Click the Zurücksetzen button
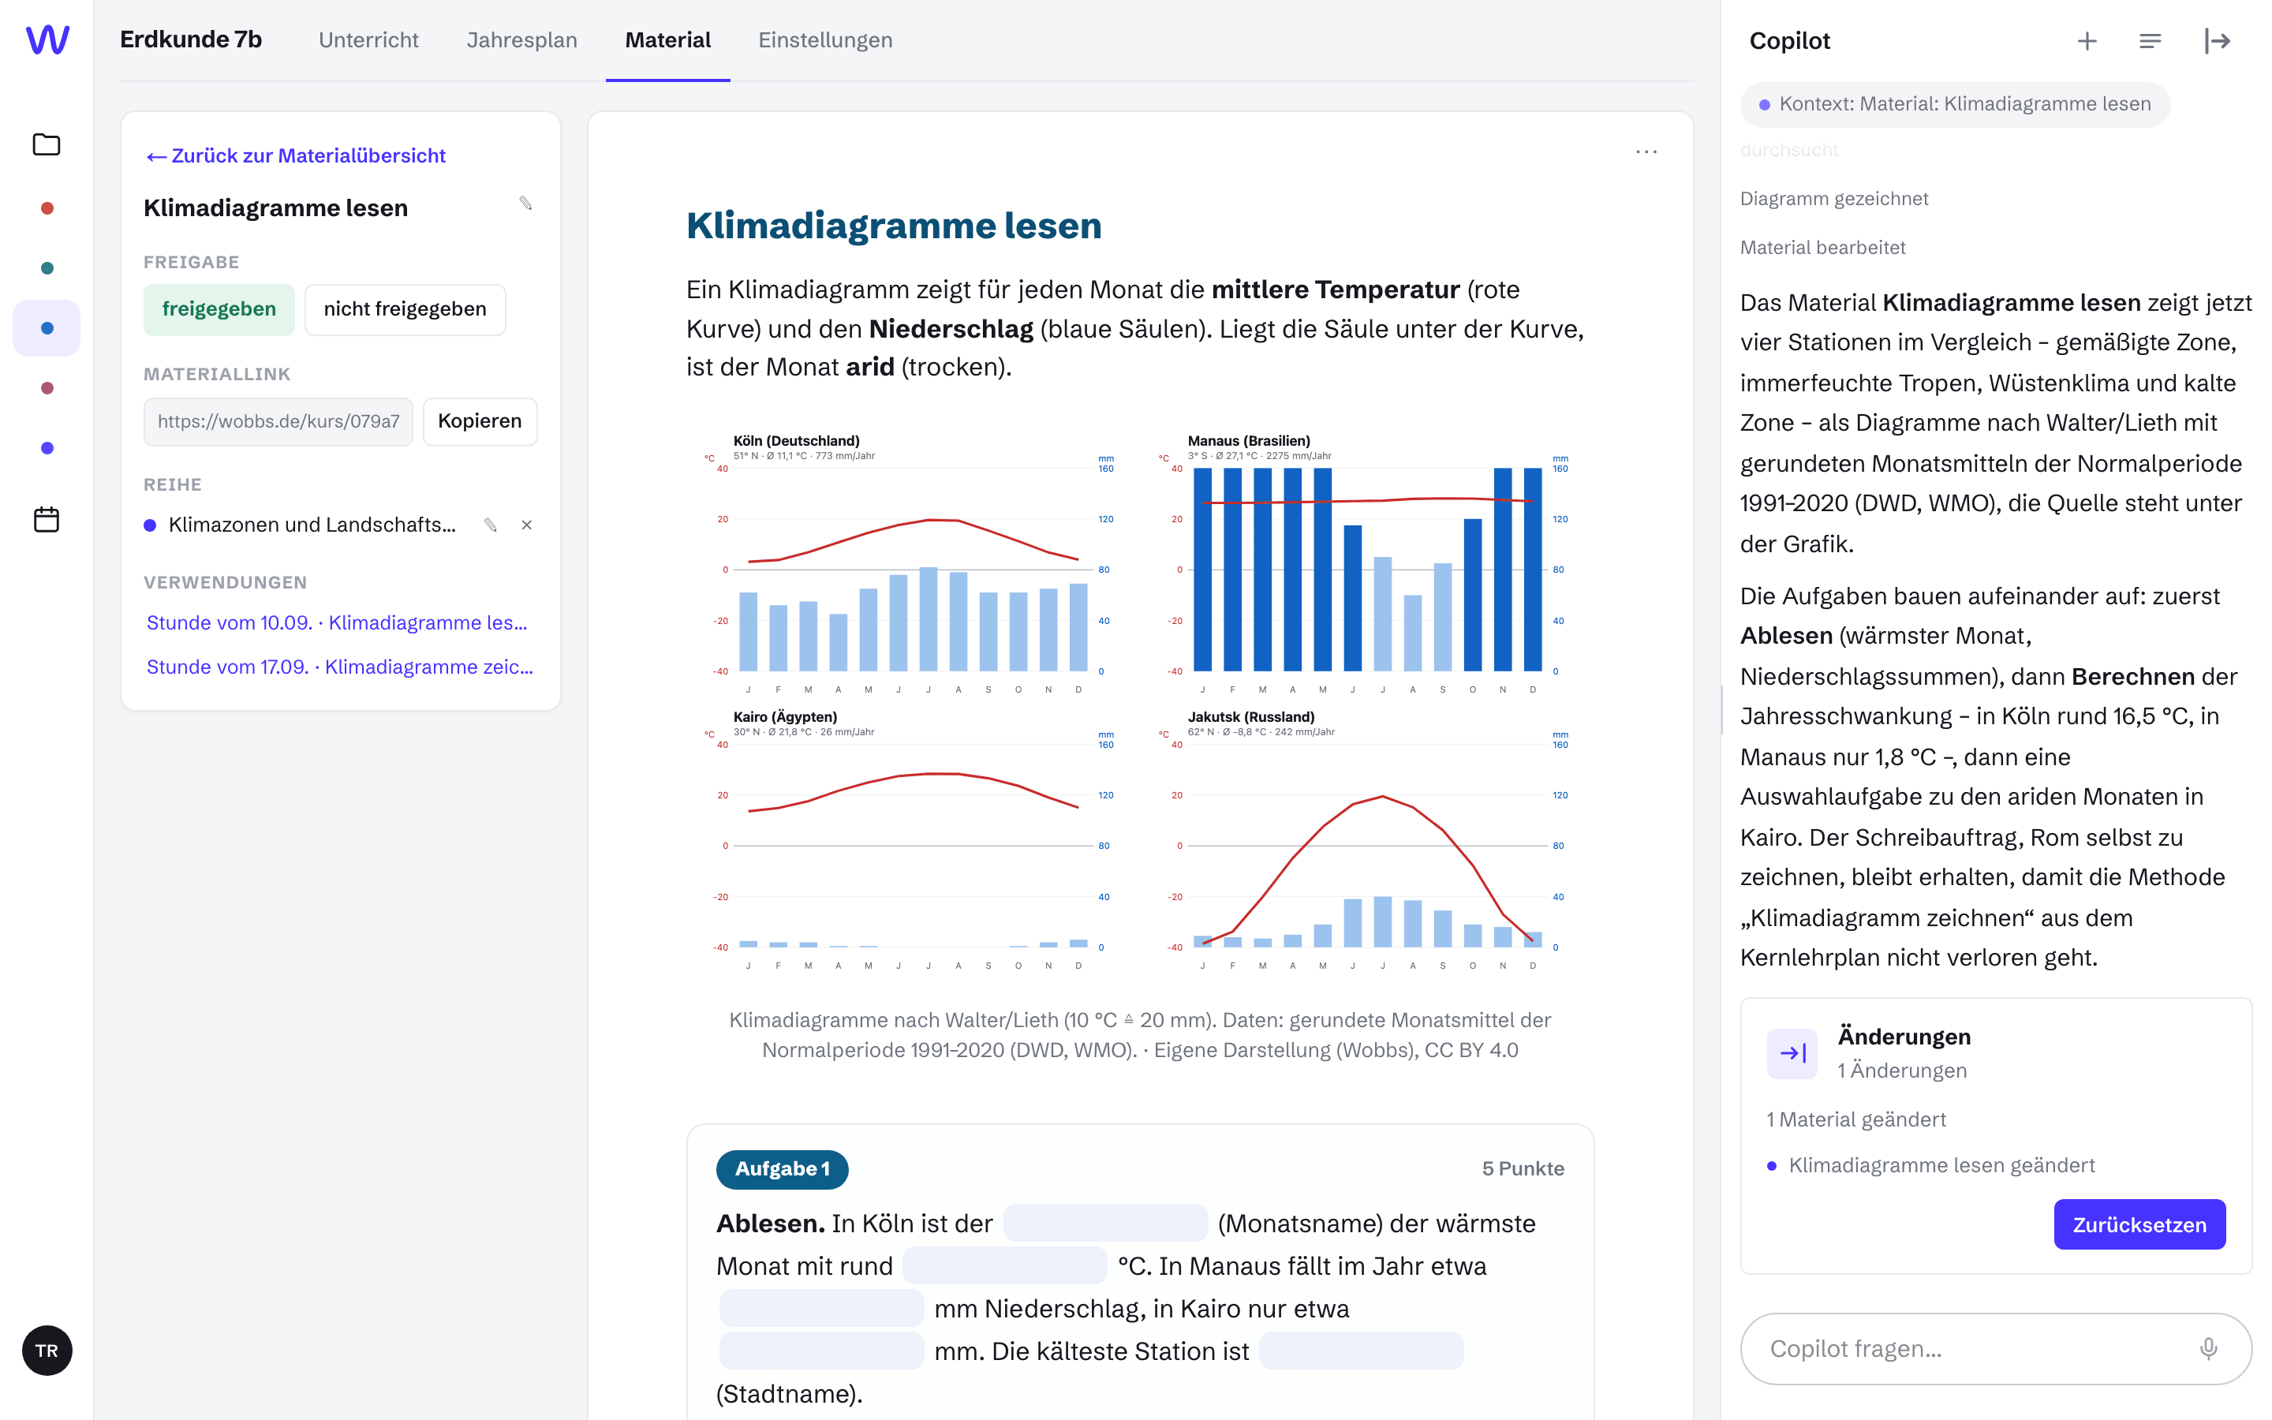Screen dimensions: 2272x1420 (2139, 1224)
